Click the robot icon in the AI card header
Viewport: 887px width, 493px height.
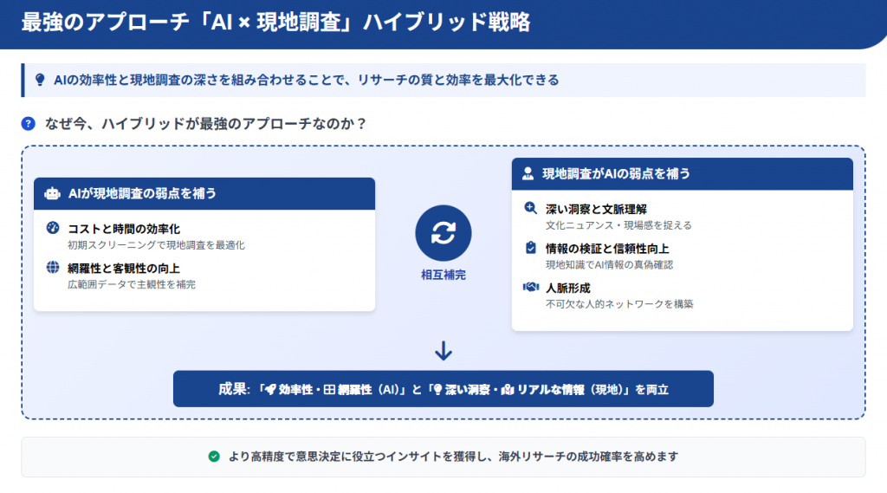(x=52, y=193)
